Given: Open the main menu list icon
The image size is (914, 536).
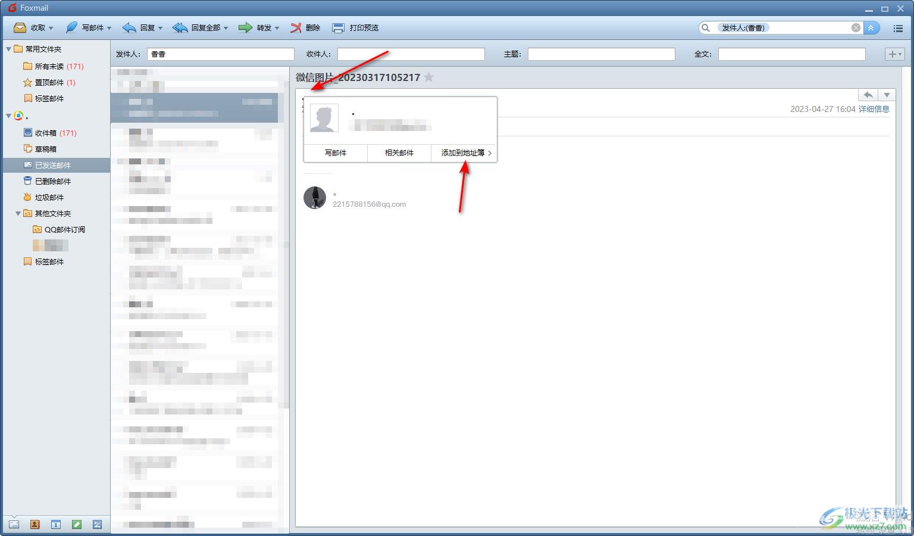Looking at the screenshot, I should 898,28.
